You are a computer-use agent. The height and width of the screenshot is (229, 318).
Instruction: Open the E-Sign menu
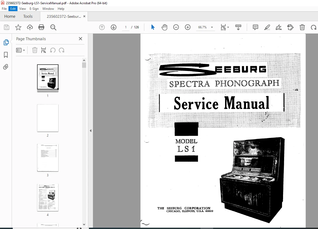coord(34,9)
